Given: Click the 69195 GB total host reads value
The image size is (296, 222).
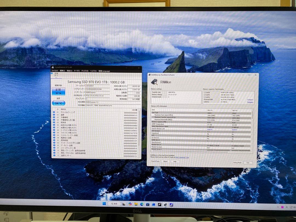Looking at the screenshot, I should click(134, 86).
